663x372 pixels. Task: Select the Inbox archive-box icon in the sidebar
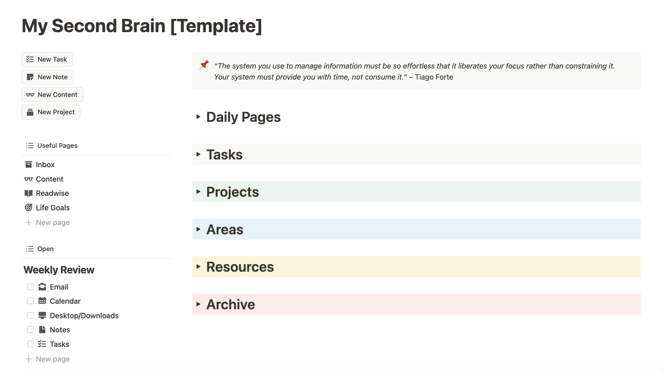29,164
